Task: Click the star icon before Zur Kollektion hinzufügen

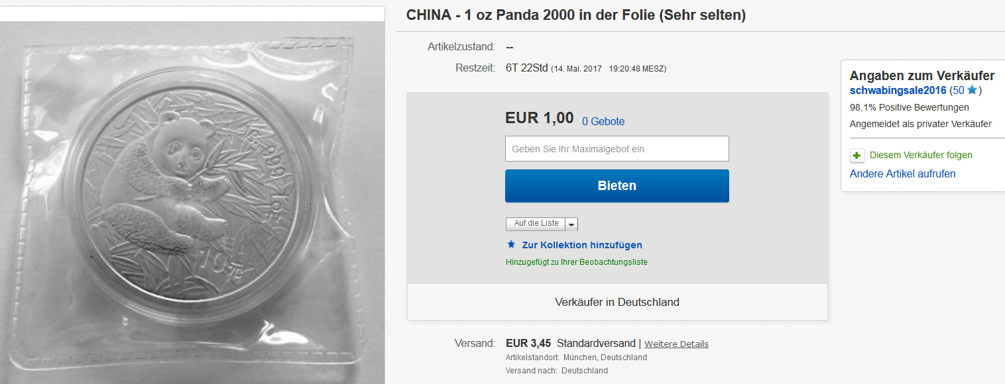Action: (510, 245)
